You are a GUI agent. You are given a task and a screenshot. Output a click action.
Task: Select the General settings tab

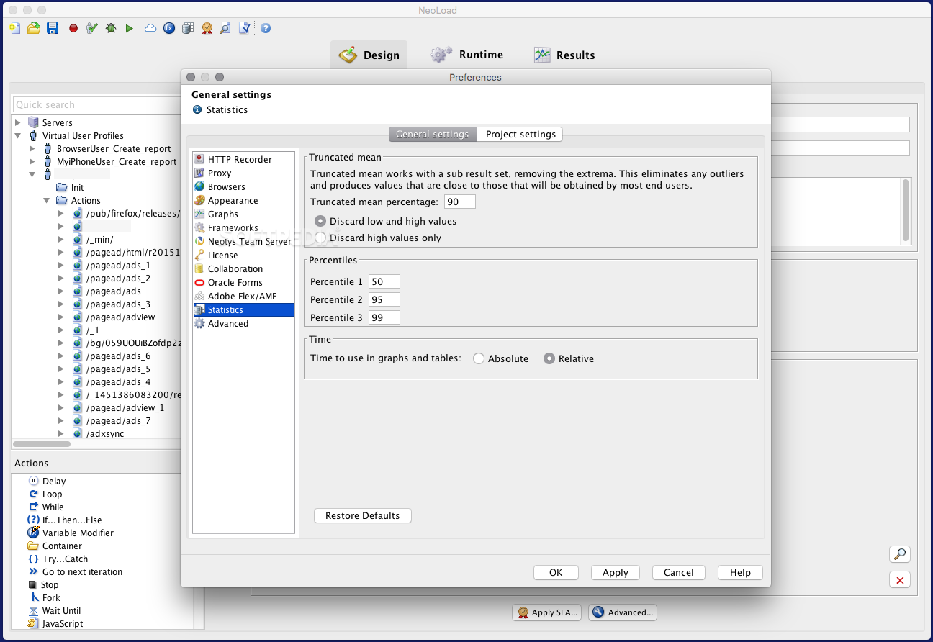(x=433, y=134)
